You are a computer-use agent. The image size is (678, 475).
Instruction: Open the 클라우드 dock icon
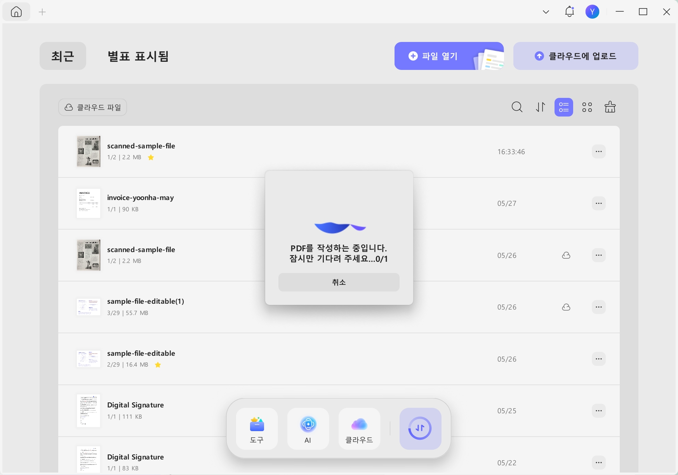tap(359, 429)
